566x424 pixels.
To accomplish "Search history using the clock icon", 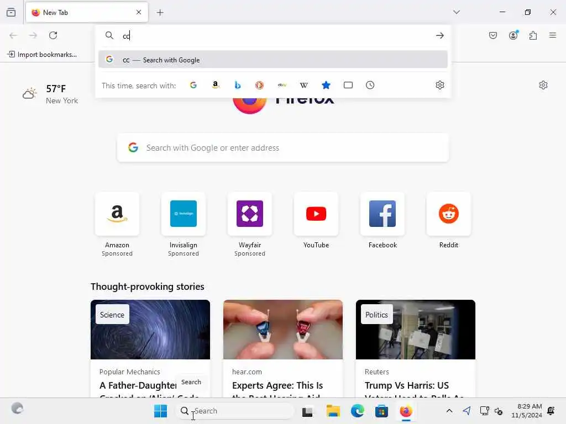I will pyautogui.click(x=370, y=85).
